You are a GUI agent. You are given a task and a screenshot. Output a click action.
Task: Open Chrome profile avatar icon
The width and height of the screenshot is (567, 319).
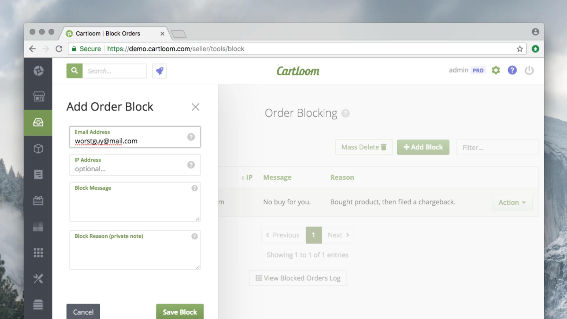[535, 32]
